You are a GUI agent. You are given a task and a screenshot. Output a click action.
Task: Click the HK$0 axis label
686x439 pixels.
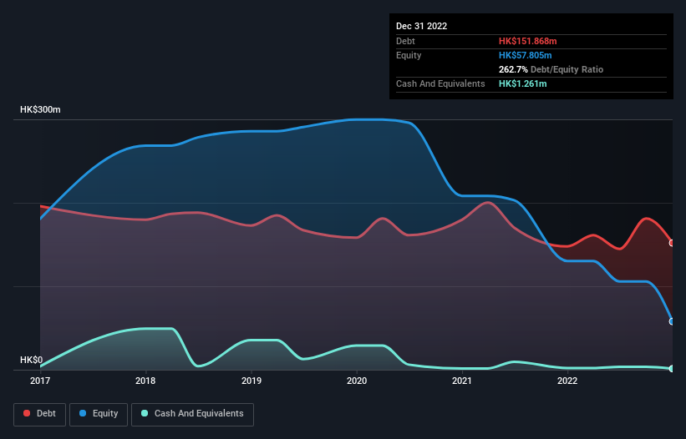(x=32, y=360)
